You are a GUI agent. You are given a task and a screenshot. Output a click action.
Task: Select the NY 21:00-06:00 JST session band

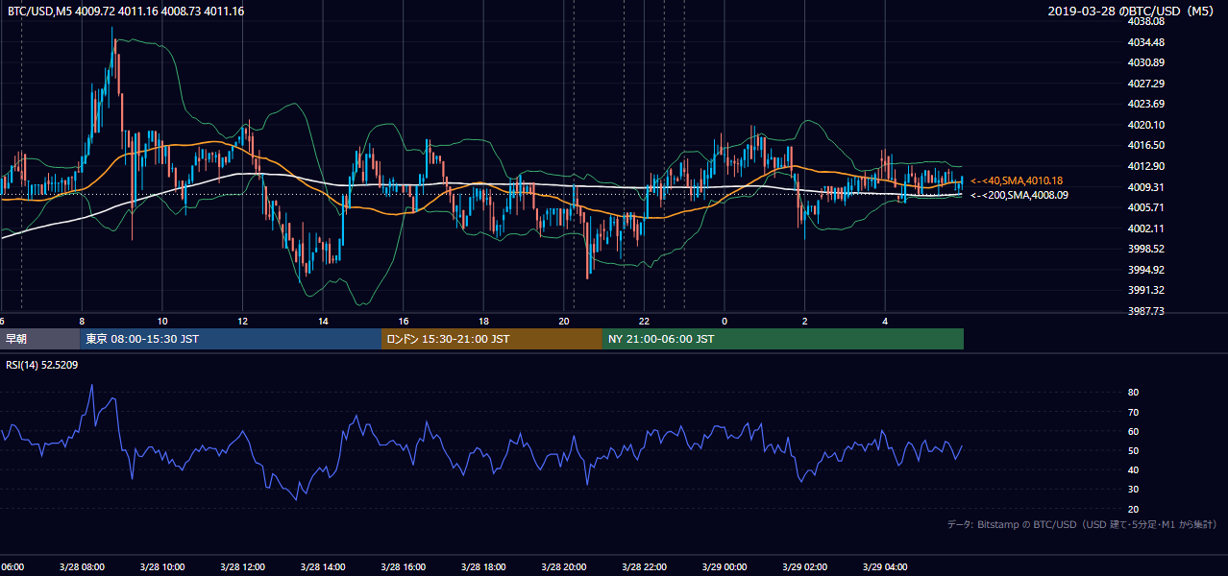(x=783, y=339)
